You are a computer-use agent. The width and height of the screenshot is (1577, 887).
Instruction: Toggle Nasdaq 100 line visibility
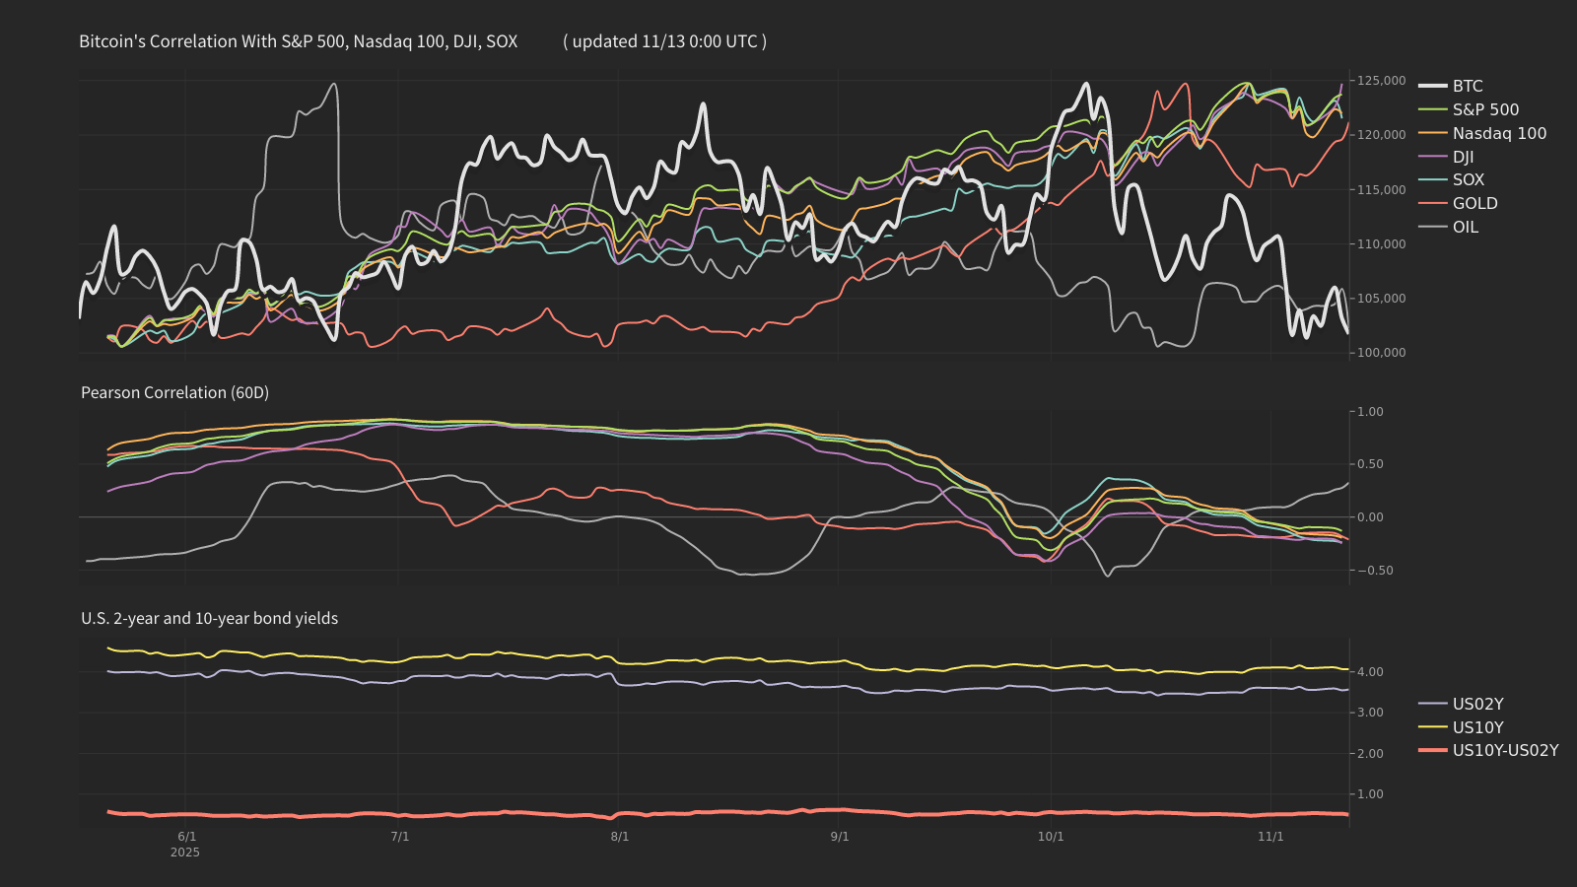(1498, 133)
